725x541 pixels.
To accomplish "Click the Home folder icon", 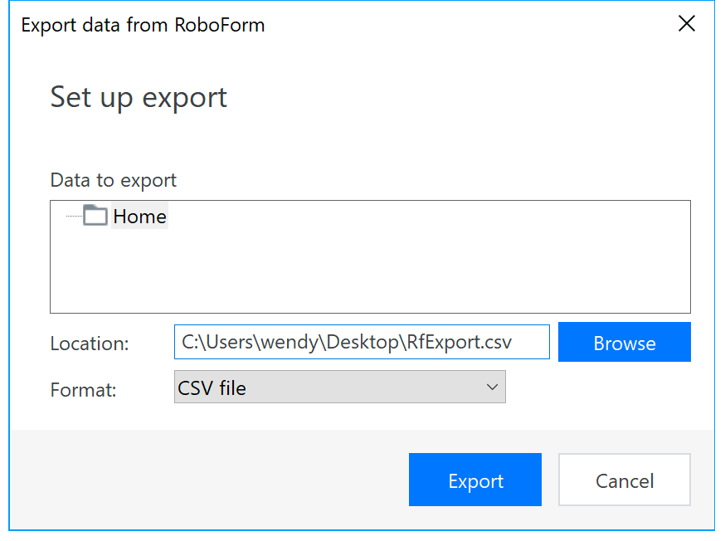I will [95, 217].
